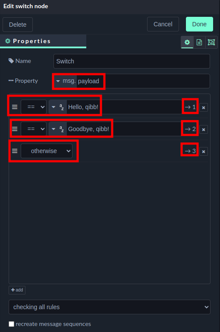
Task: Open the node properties gear icon
Action: [187, 42]
